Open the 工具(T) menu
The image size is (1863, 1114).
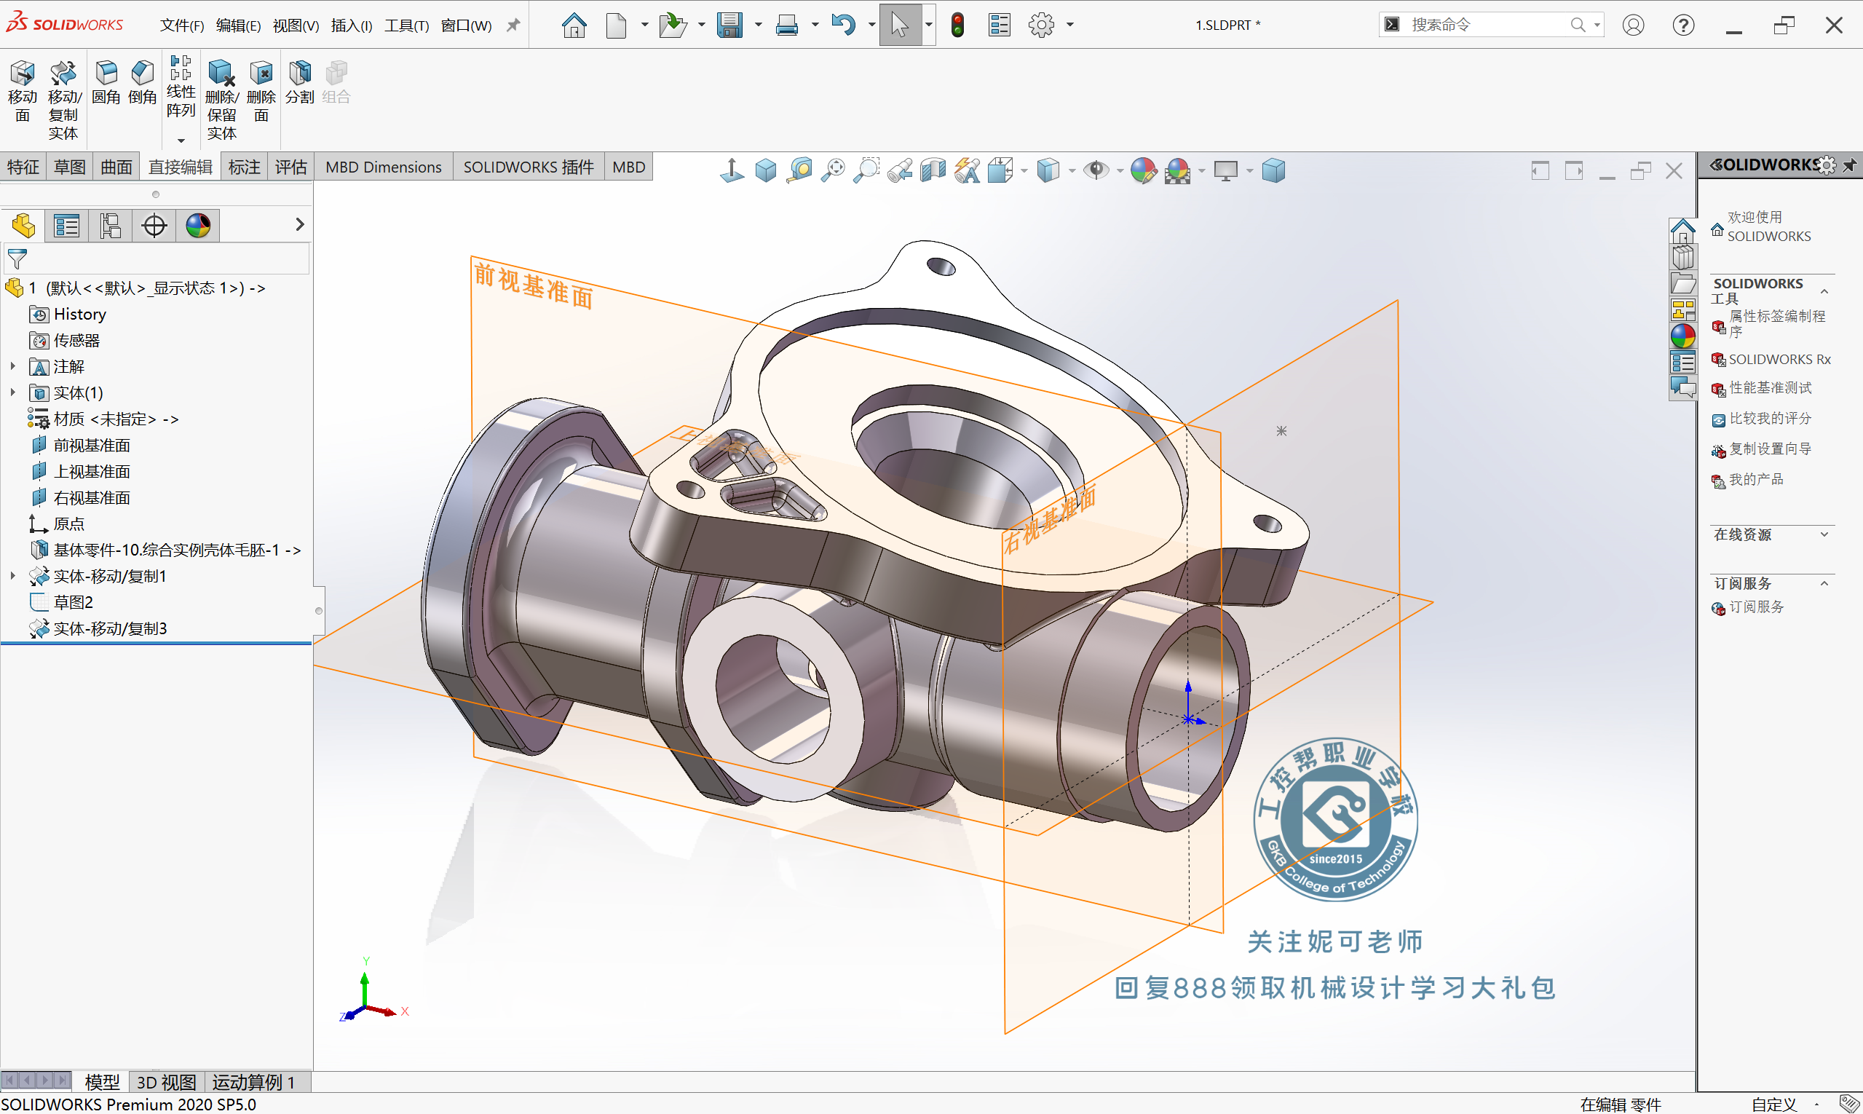click(x=407, y=25)
